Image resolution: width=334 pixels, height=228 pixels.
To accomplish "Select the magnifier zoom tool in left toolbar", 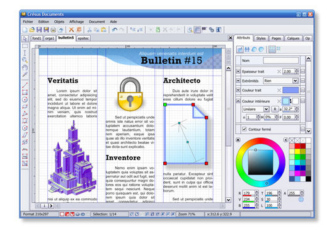I will (x=25, y=60).
